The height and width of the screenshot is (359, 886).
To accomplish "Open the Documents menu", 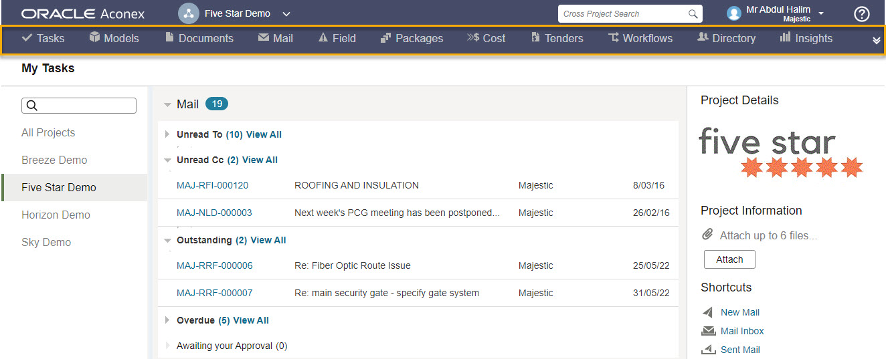I will click(199, 38).
